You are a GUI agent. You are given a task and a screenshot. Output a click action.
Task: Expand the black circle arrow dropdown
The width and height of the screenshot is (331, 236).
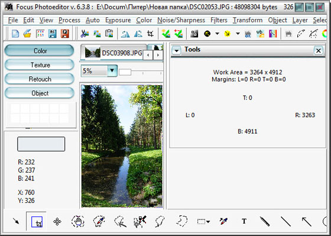tap(217, 34)
